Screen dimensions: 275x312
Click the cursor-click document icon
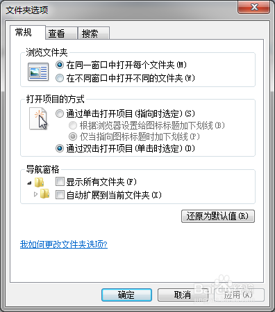point(38,118)
